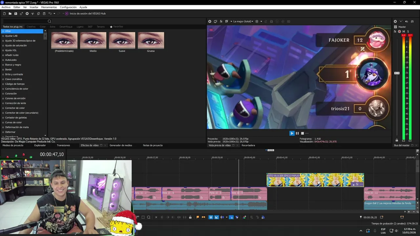This screenshot has width=420, height=236.
Task: Choose the Gruesa preset thumbnail
Action: point(151,40)
